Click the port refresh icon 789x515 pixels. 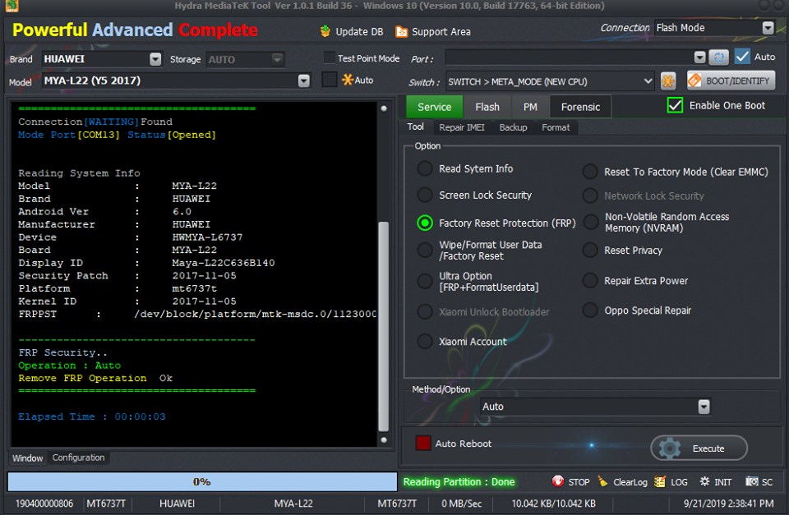click(x=718, y=57)
